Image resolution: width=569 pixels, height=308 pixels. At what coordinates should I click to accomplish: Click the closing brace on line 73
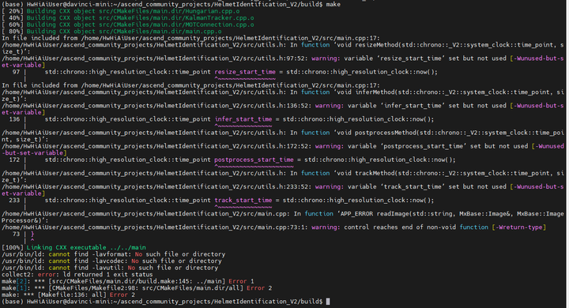32,235
